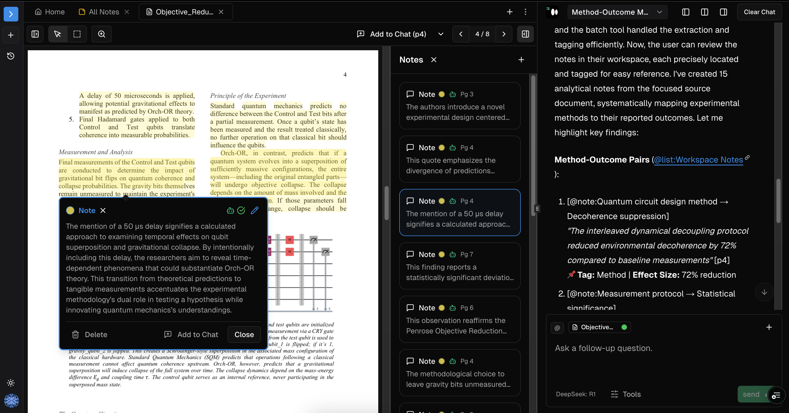Select the 50 µs delay note card
789x413 pixels.
pyautogui.click(x=460, y=212)
